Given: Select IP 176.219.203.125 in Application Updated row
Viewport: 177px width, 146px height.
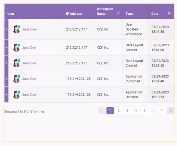Looking at the screenshot, I should click(x=78, y=95).
